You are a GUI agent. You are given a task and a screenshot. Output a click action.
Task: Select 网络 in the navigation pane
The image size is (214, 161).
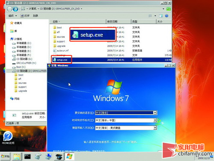[x=15, y=98]
